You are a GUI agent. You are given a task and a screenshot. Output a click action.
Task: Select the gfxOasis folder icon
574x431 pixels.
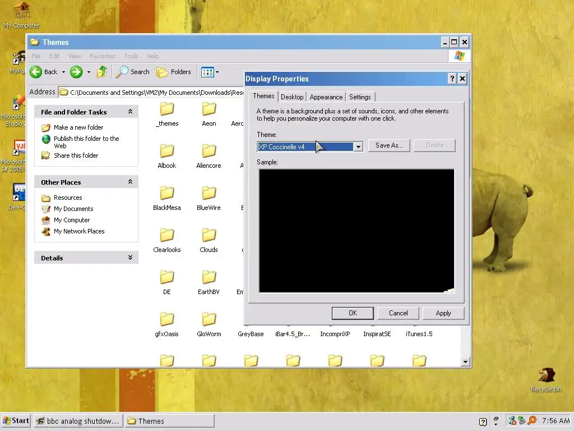(167, 319)
